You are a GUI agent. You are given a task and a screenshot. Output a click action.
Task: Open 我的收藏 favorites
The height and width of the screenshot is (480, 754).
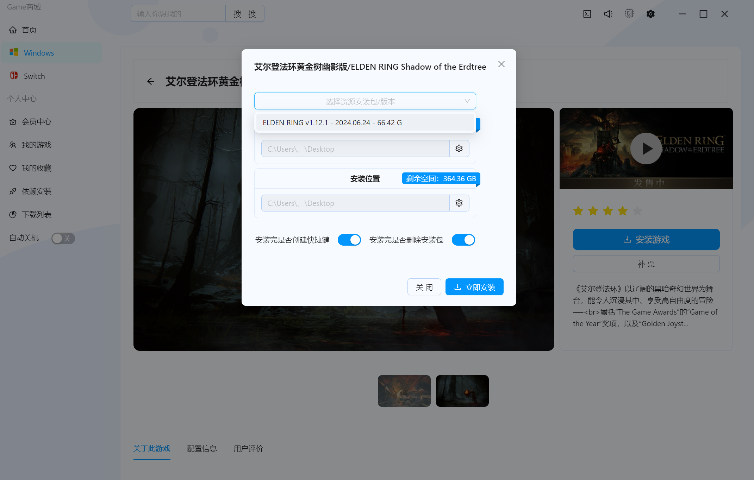(52, 168)
